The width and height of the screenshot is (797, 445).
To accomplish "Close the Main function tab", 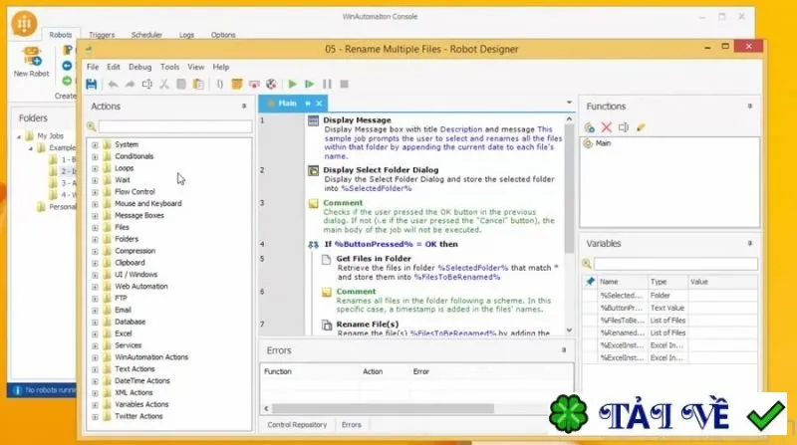I will pos(319,104).
